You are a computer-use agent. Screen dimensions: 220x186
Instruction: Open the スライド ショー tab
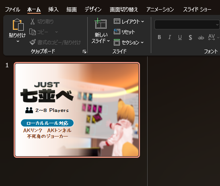(x=197, y=10)
